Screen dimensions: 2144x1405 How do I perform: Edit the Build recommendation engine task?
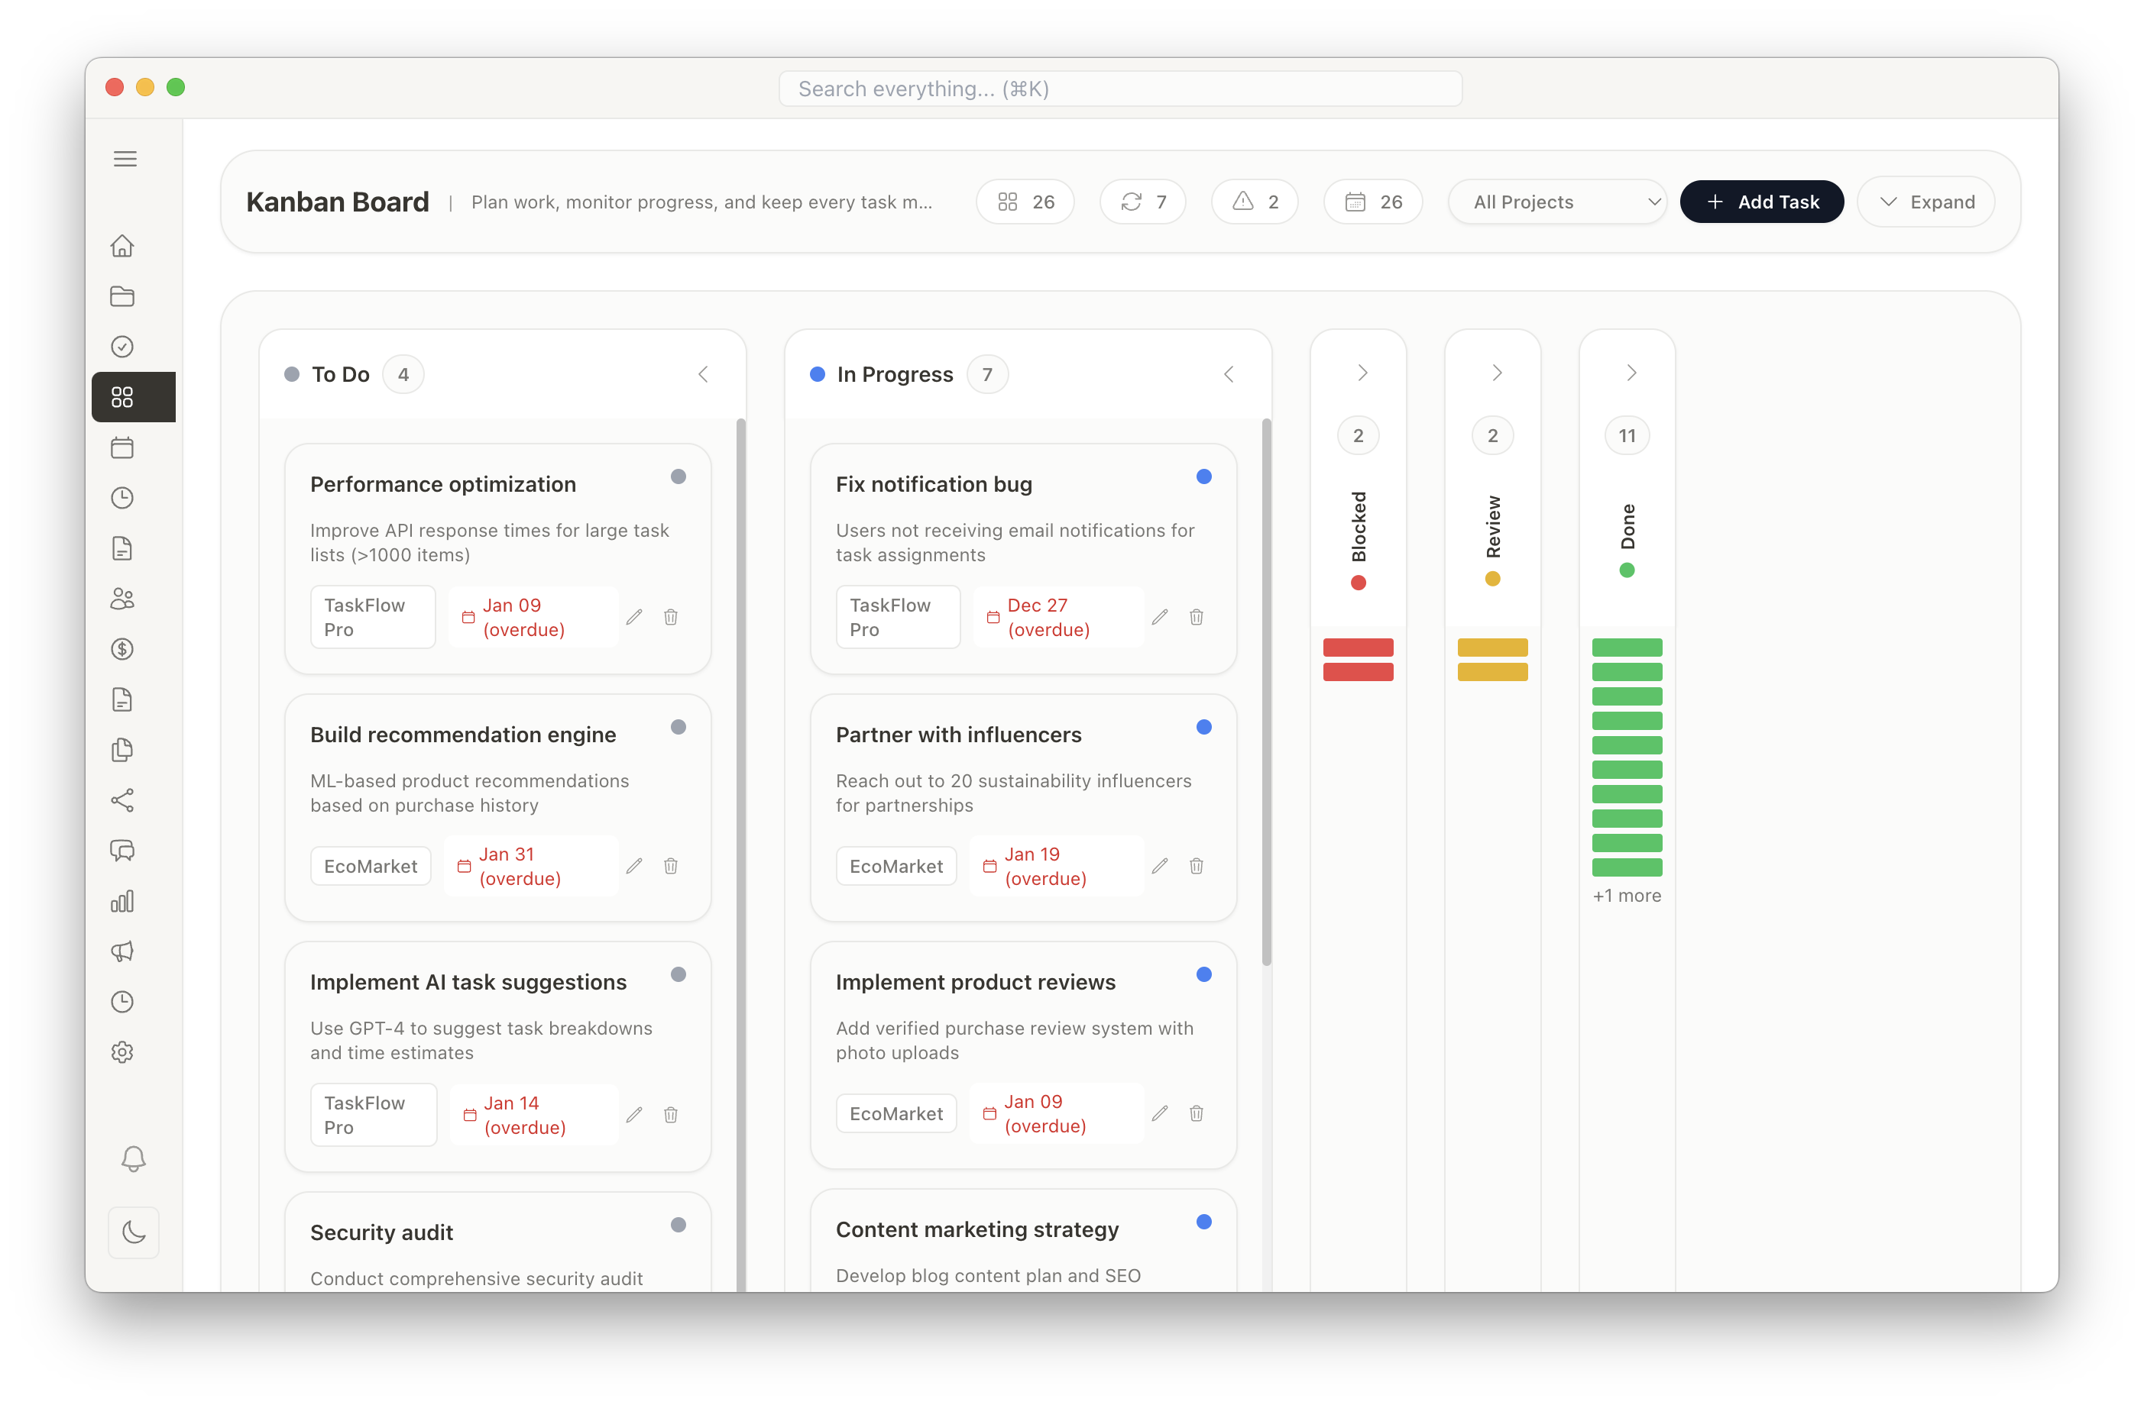point(634,866)
